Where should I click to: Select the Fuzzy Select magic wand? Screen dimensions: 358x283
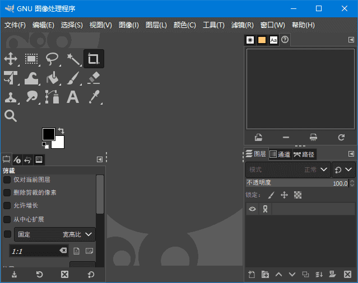point(73,59)
